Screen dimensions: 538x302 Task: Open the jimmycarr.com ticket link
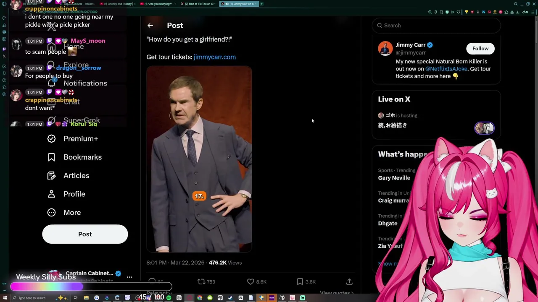click(x=214, y=57)
